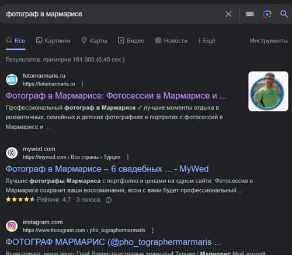Click the info icon beside Рейтинг 4,7
Image resolution: width=292 pixels, height=255 pixels.
[x=109, y=200]
